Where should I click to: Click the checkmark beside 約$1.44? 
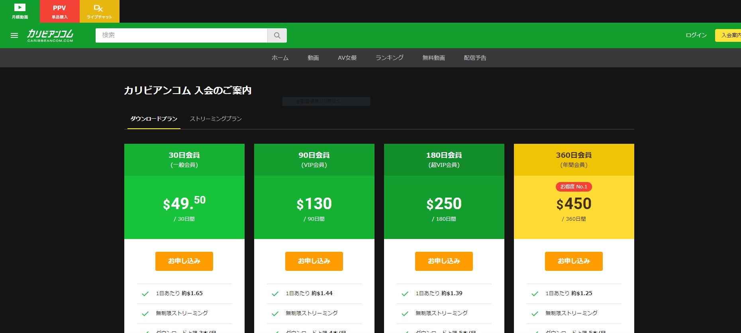[275, 294]
